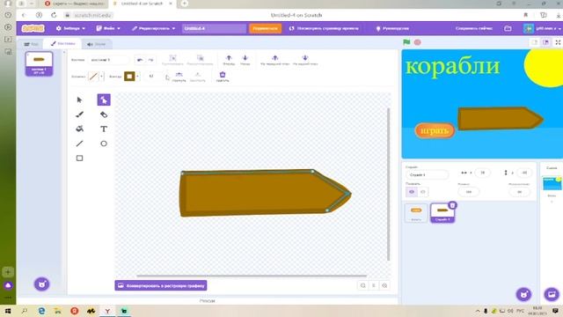Image resolution: width=563 pixels, height=317 pixels.
Task: Choose the Text tool
Action: (104, 129)
